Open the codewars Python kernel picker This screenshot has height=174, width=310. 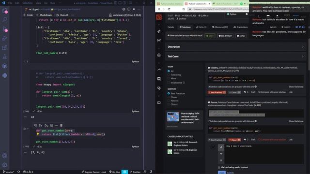coord(125,15)
